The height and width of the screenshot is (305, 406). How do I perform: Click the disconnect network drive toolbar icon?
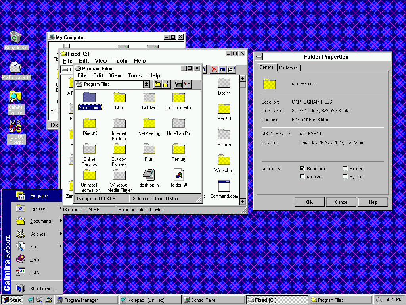pyautogui.click(x=187, y=84)
